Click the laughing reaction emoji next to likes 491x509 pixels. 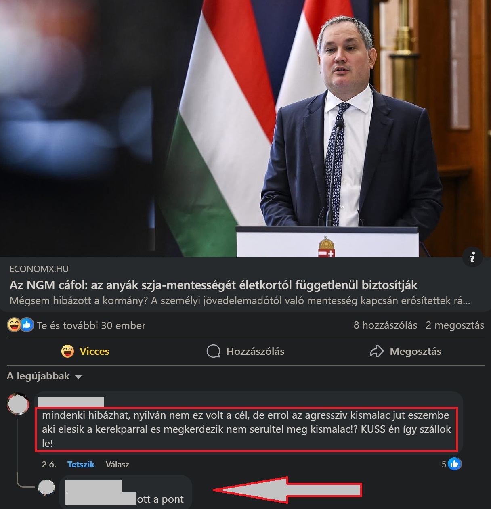(x=14, y=325)
